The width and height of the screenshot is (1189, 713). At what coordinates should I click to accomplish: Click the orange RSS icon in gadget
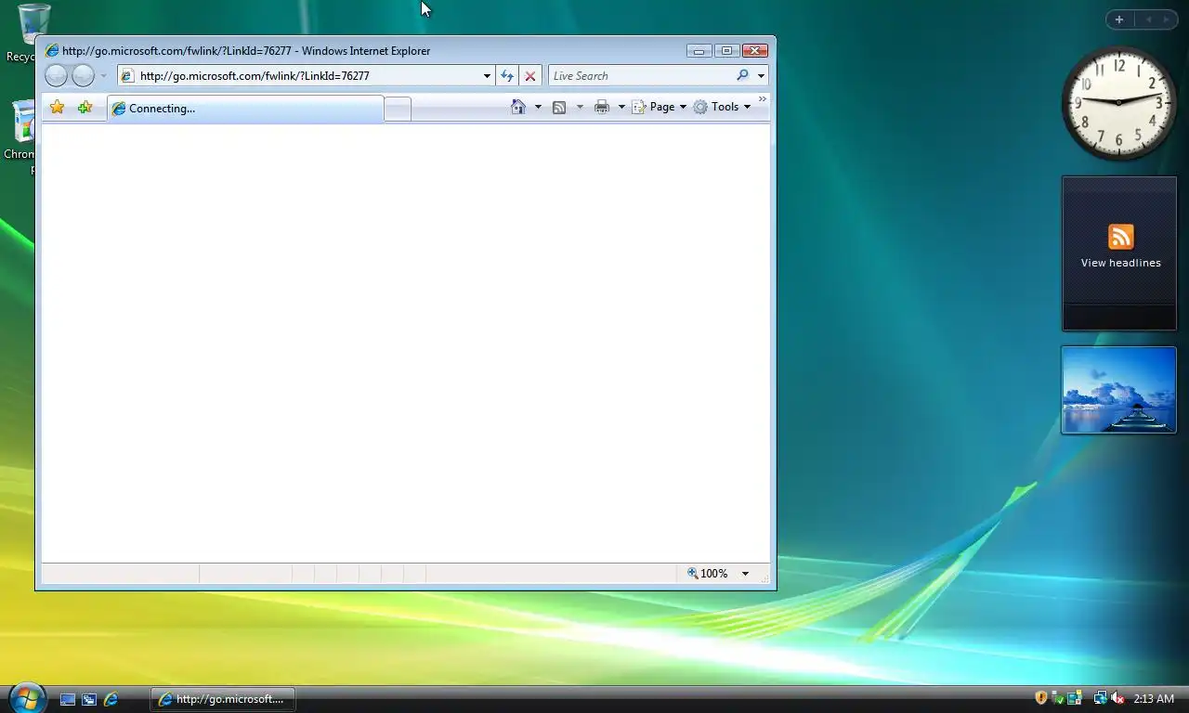(1120, 237)
